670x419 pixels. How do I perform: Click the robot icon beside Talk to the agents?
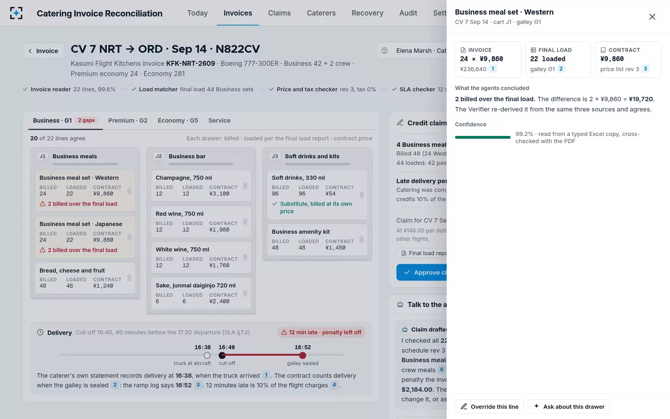coord(400,304)
